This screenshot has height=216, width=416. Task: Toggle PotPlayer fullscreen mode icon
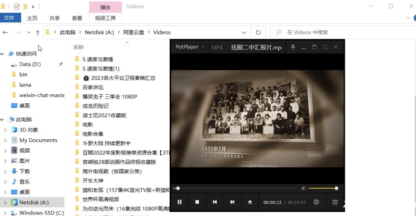click(x=325, y=47)
